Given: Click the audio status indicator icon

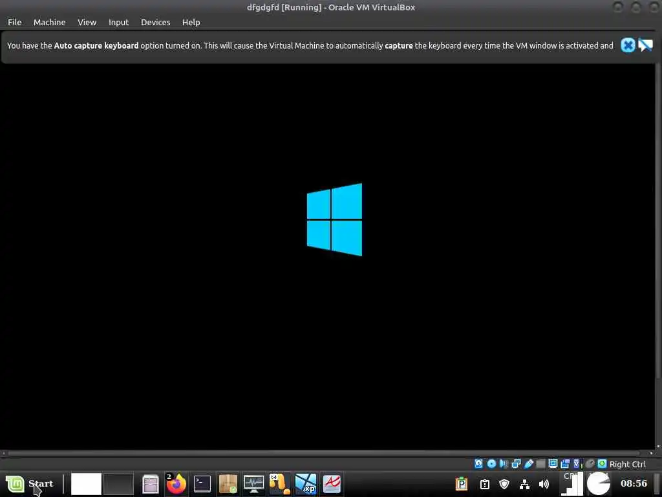Looking at the screenshot, I should pos(504,464).
